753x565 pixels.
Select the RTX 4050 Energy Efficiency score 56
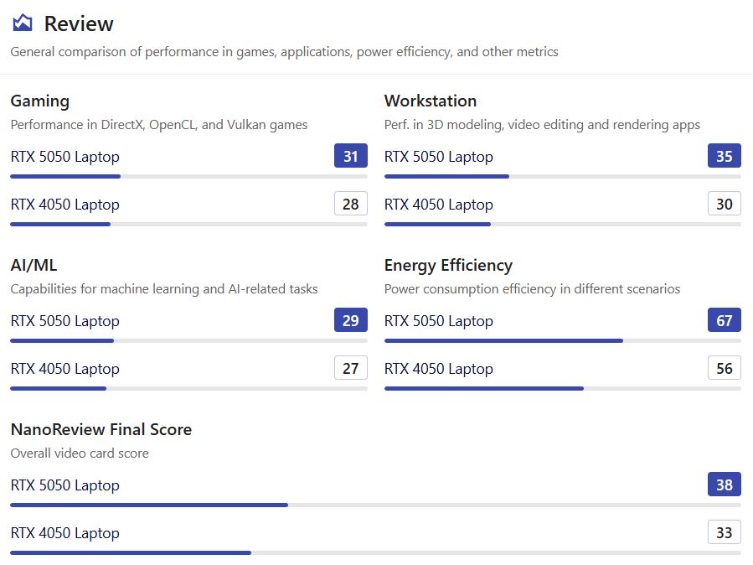(x=724, y=369)
